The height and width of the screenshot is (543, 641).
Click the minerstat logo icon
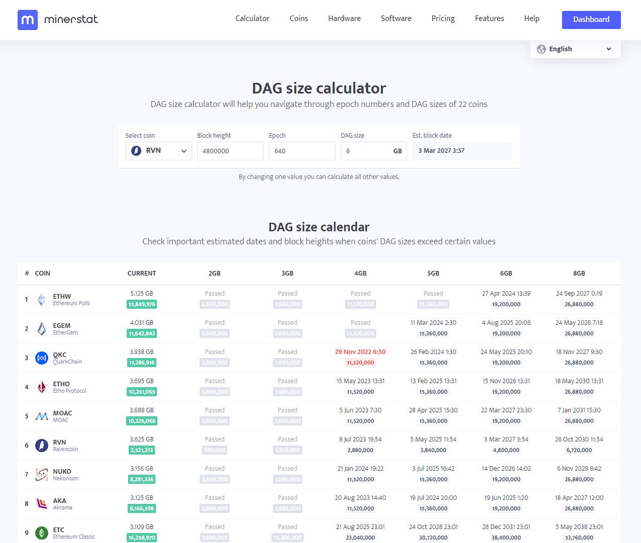click(x=28, y=20)
